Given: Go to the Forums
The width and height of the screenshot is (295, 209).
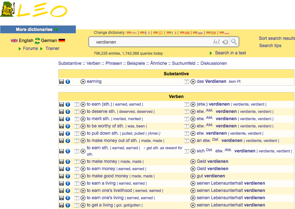Looking at the screenshot, I should pyautogui.click(x=30, y=48).
